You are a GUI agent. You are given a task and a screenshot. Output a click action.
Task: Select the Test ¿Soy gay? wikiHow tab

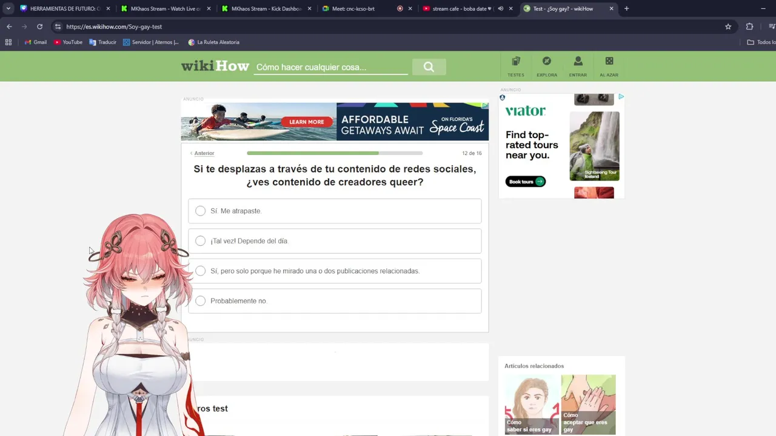[x=569, y=8]
